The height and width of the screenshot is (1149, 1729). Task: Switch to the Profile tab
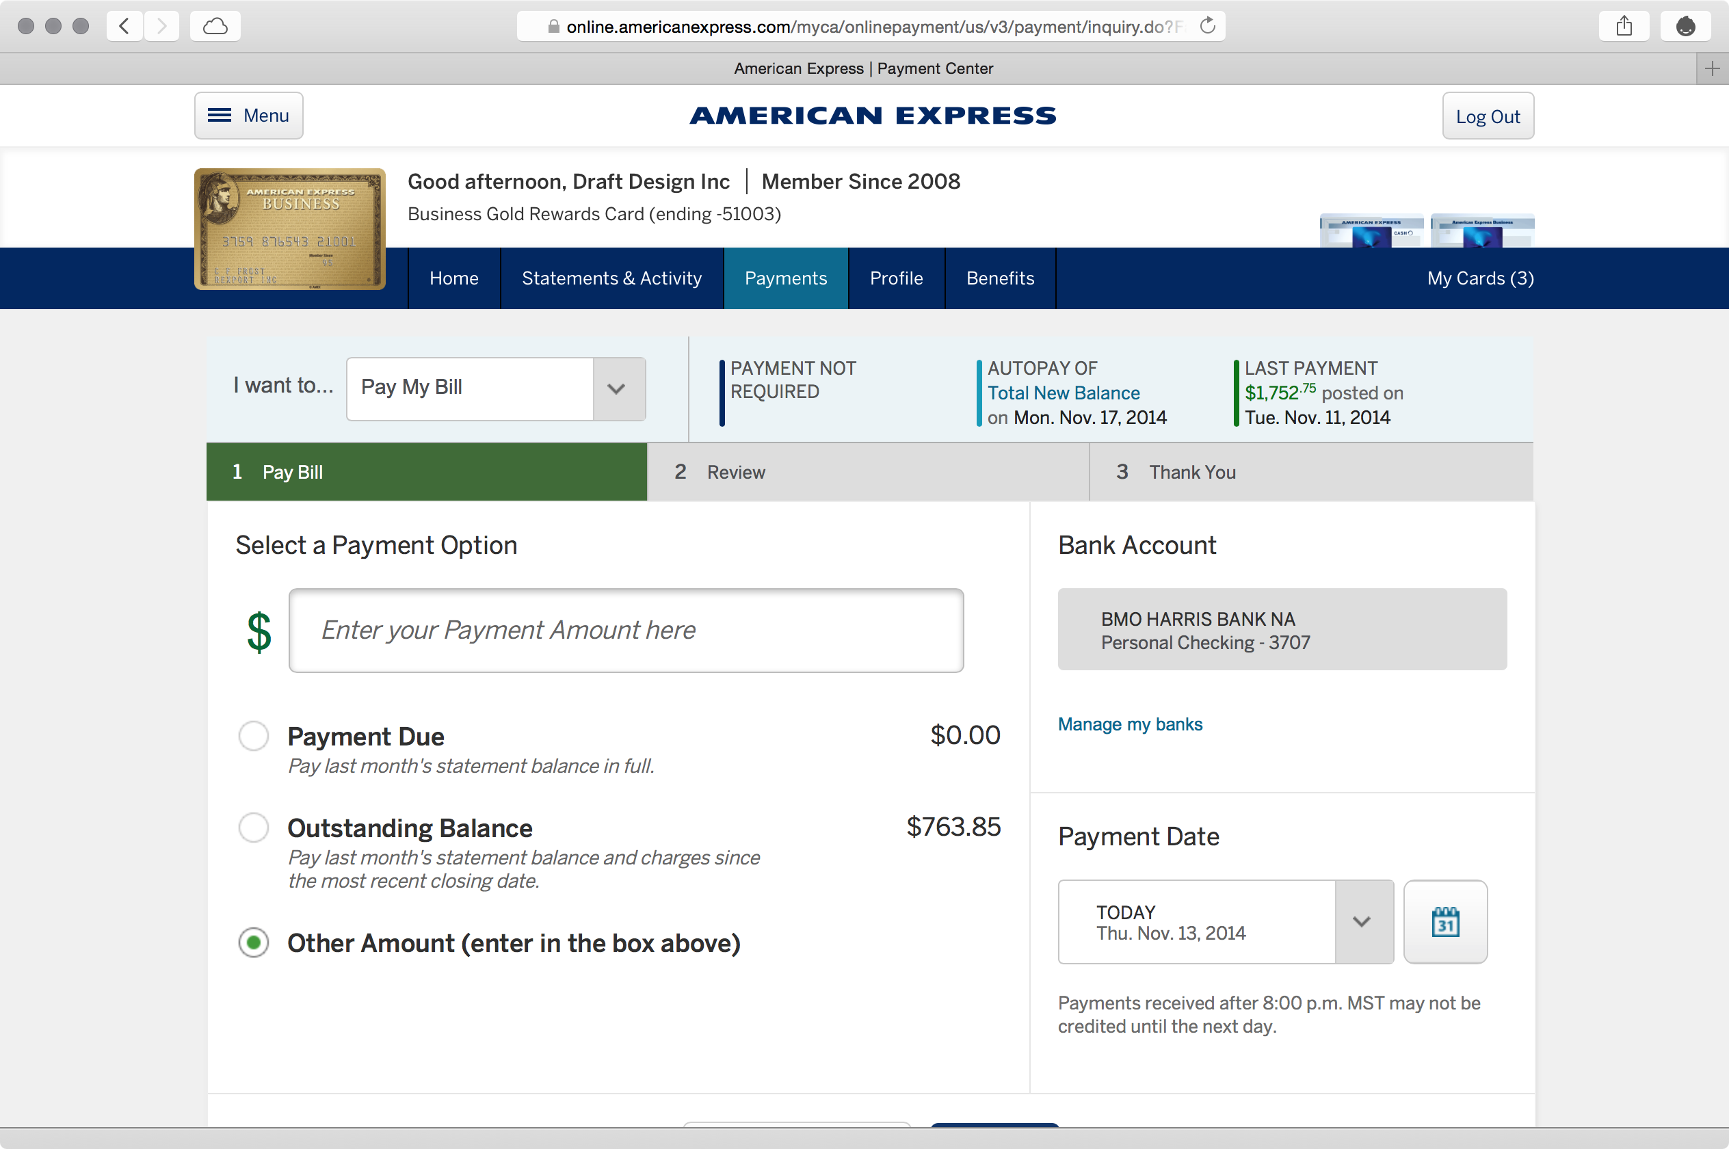pyautogui.click(x=896, y=278)
